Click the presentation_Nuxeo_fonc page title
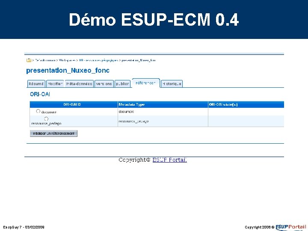Image resolution: width=308 pixels, height=231 pixels. click(x=68, y=70)
